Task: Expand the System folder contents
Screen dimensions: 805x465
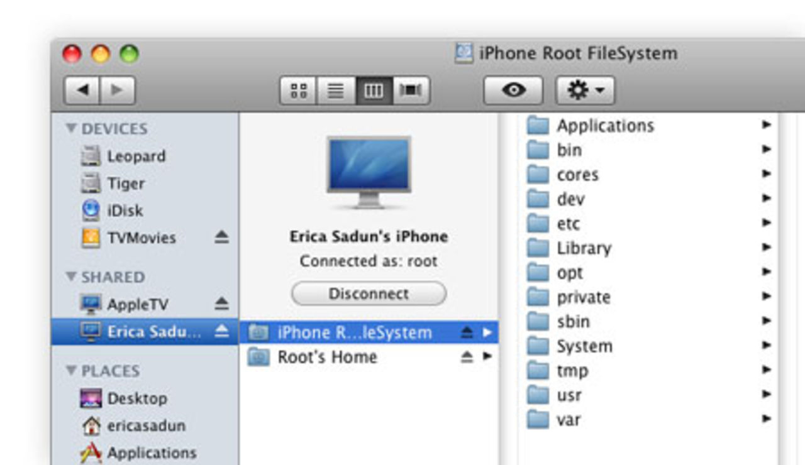Action: tap(766, 345)
